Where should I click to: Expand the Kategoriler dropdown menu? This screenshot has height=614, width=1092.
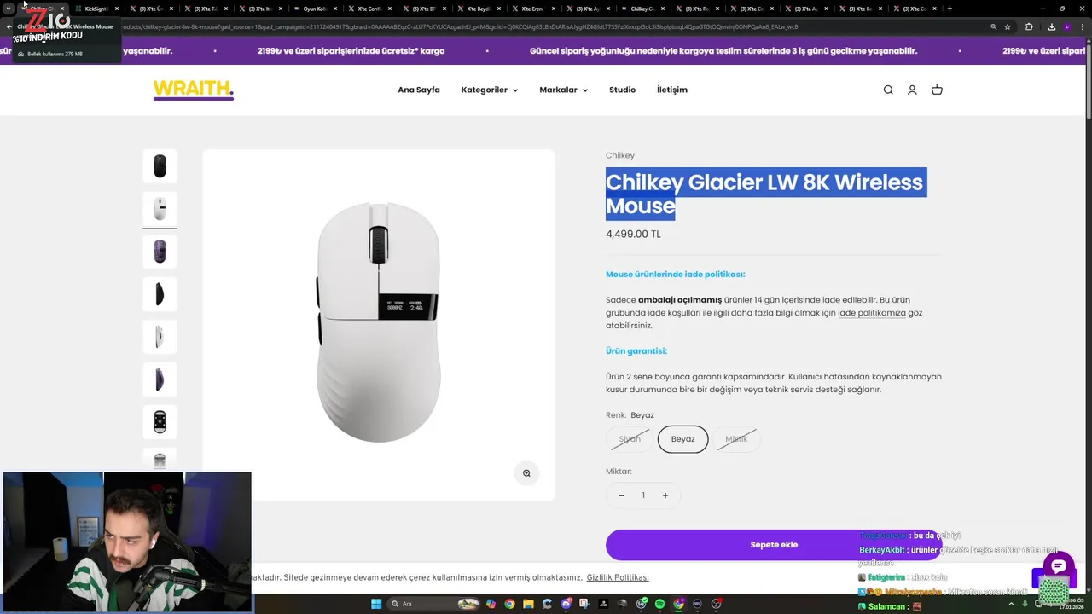point(489,90)
